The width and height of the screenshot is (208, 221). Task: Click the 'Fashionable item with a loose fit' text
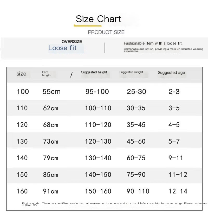(x=153, y=43)
